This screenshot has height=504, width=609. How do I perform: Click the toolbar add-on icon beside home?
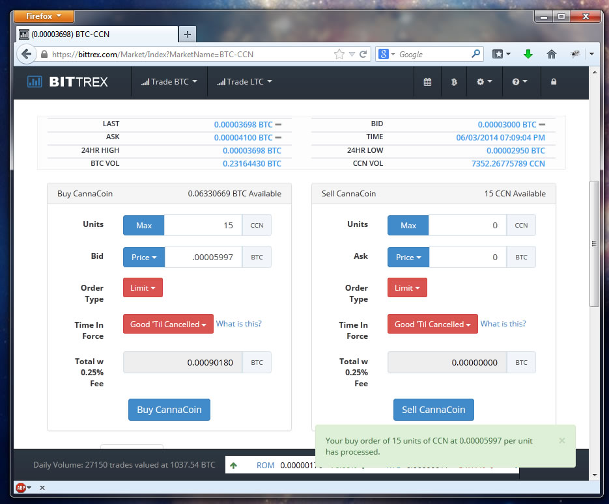pyautogui.click(x=575, y=54)
